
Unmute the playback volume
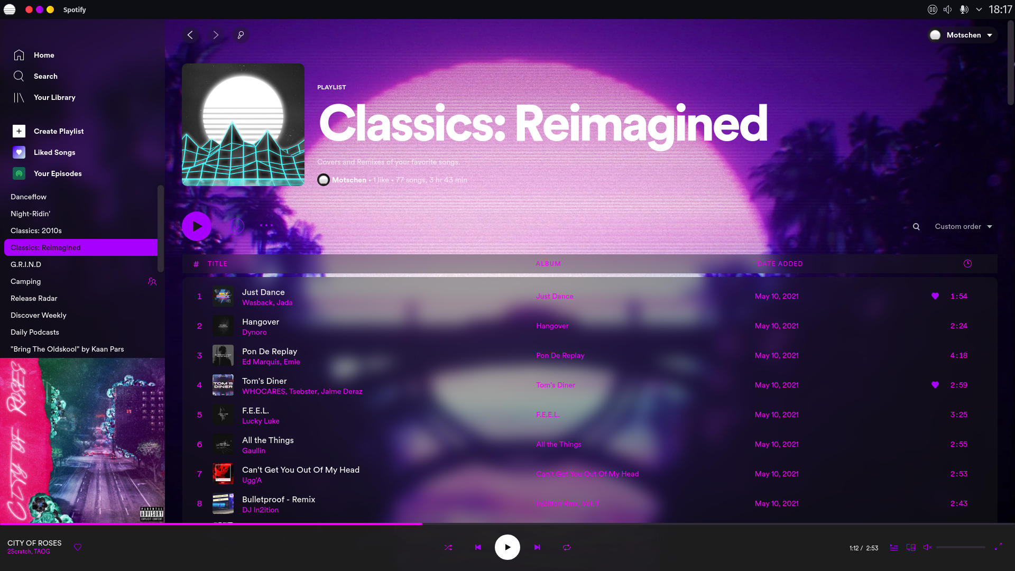928,547
